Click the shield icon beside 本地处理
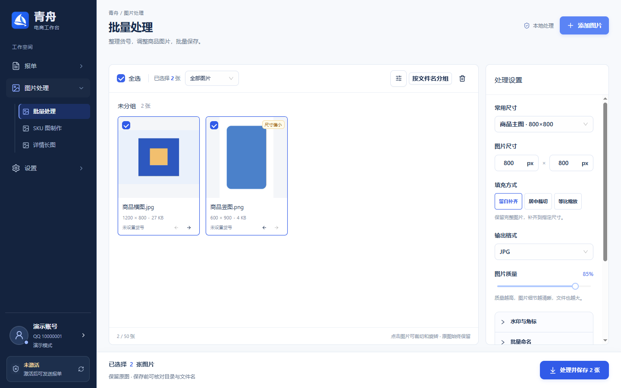 coord(527,26)
